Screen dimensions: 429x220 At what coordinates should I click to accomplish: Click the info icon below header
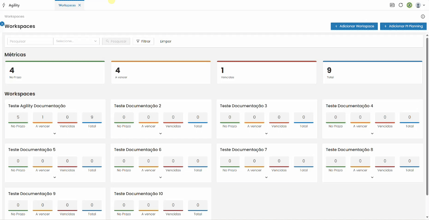click(423, 16)
